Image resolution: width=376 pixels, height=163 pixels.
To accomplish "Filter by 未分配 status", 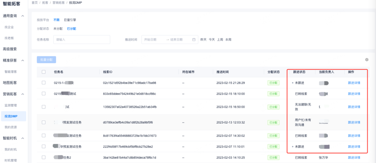I will tap(58, 29).
